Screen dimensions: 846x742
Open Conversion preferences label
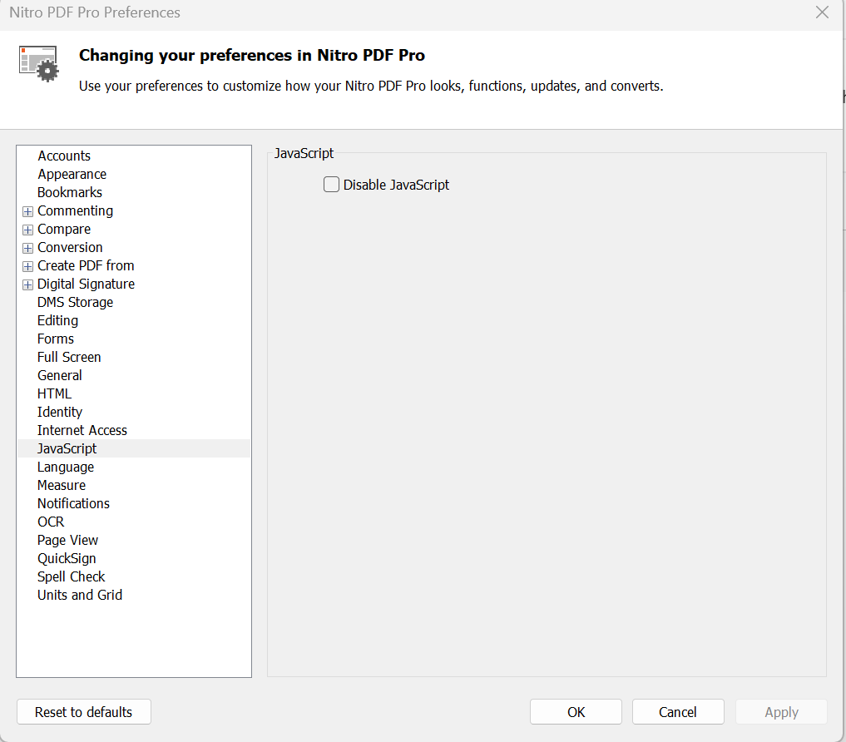coord(70,248)
